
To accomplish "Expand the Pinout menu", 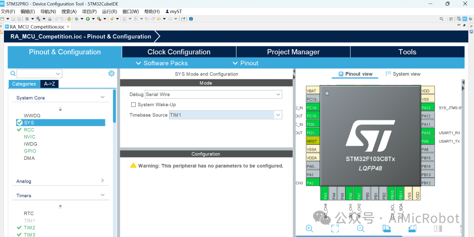I will coord(245,63).
